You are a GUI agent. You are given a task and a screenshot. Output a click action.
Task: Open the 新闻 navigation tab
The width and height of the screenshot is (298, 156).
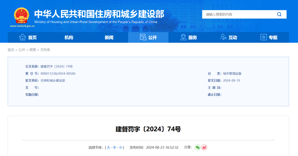(109, 37)
